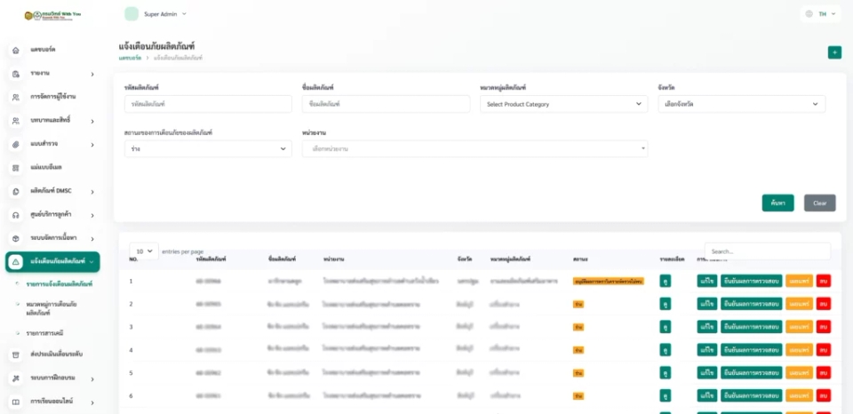This screenshot has height=414, width=853.
Task: Open the product alert list submenu item
Action: [x=60, y=284]
